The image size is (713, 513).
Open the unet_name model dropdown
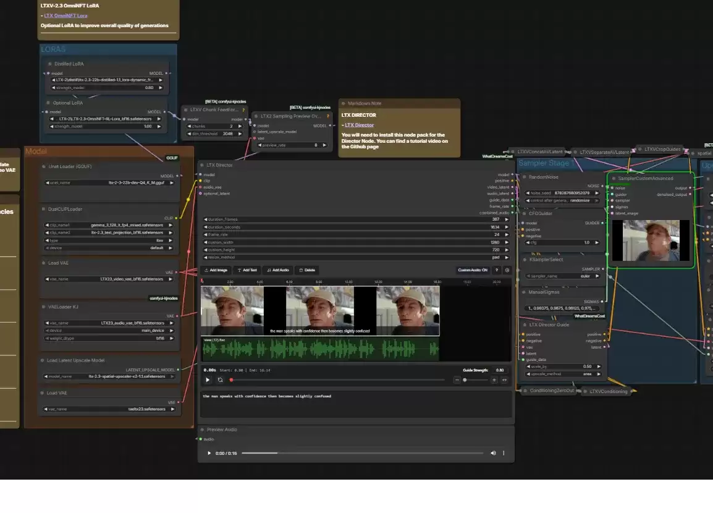(x=109, y=183)
